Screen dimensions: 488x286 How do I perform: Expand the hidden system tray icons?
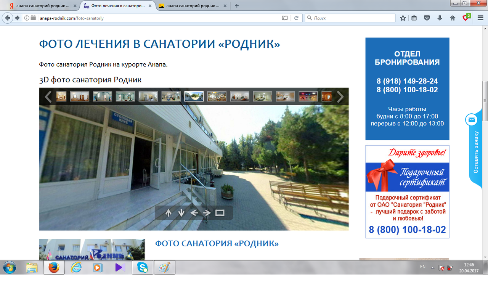pyautogui.click(x=433, y=267)
